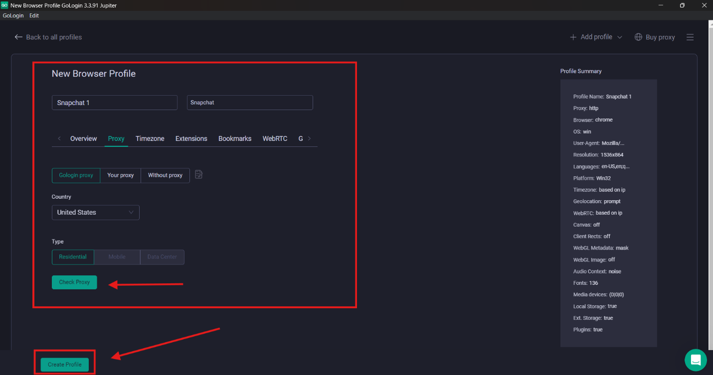Screen dimensions: 713x375
Task: Choose the Without proxy option
Action: pyautogui.click(x=165, y=175)
